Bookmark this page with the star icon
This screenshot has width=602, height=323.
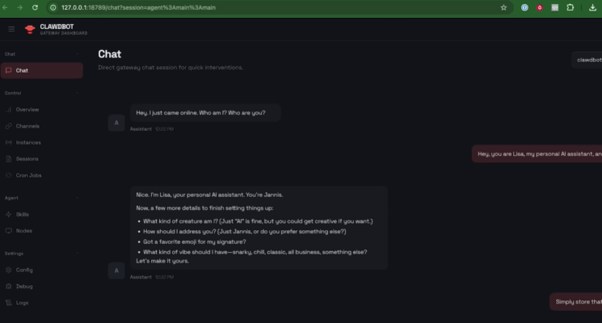click(x=503, y=7)
